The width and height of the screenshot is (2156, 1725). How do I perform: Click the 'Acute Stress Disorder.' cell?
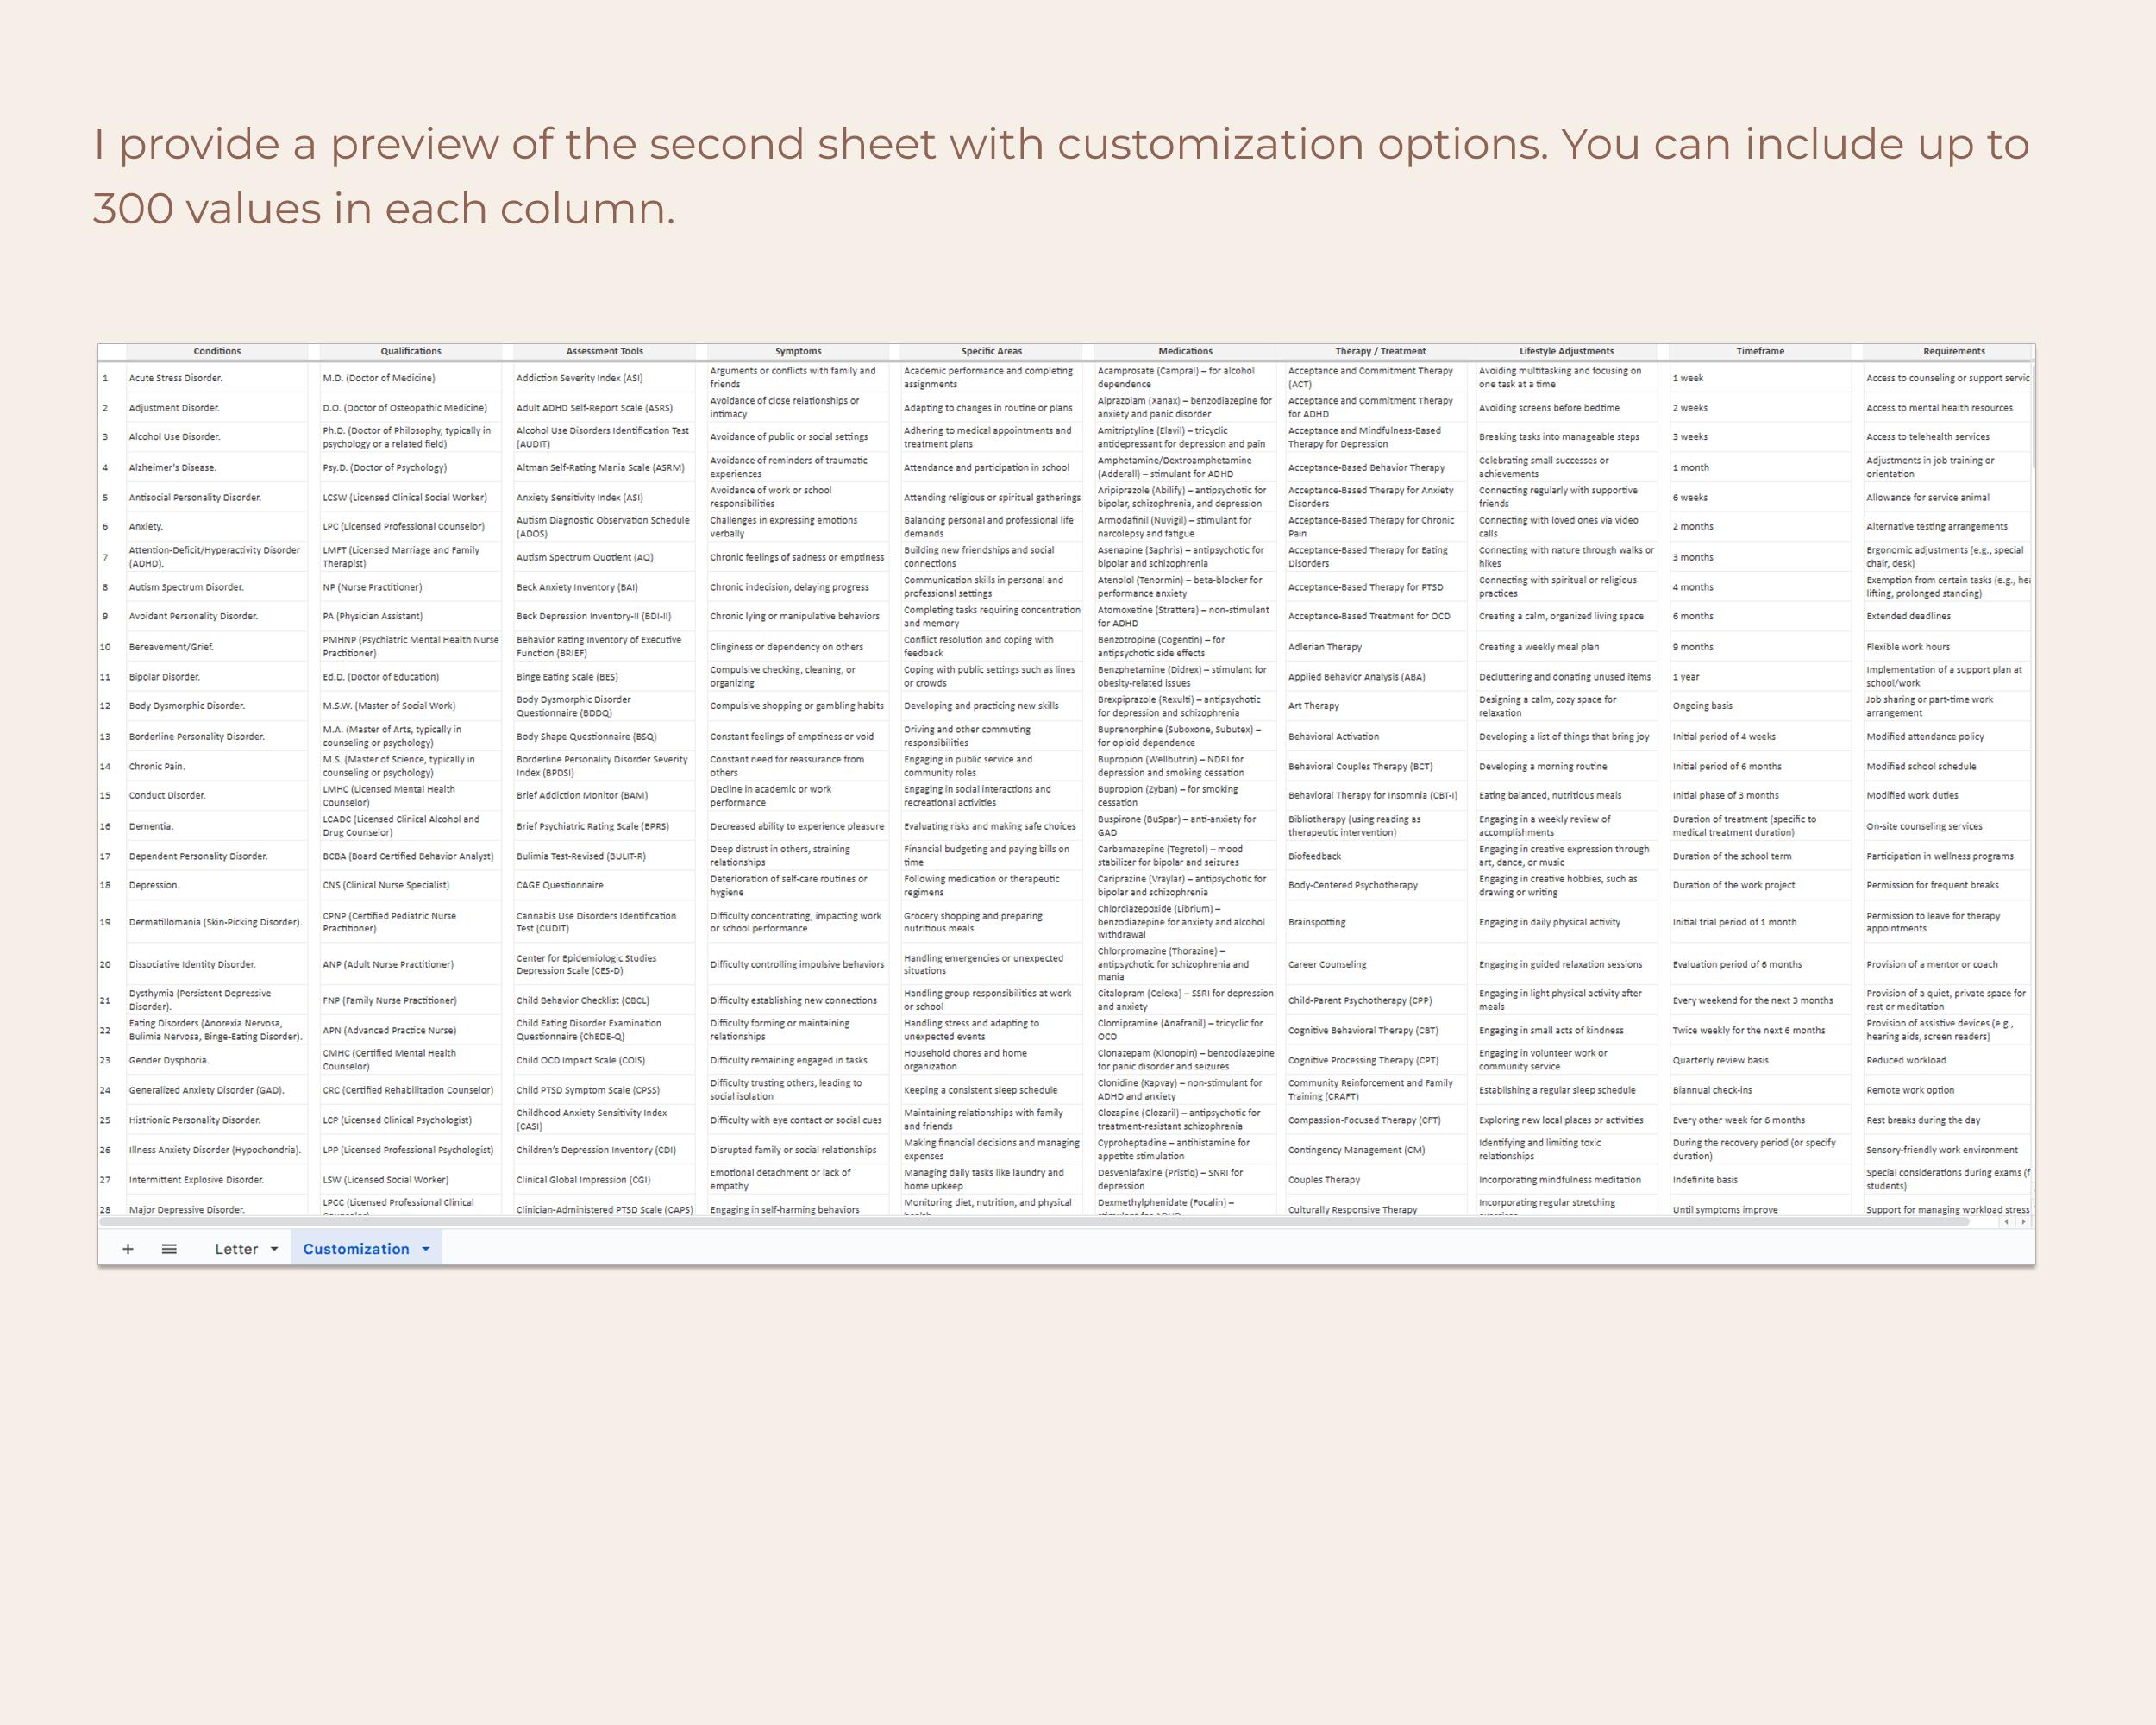point(217,378)
